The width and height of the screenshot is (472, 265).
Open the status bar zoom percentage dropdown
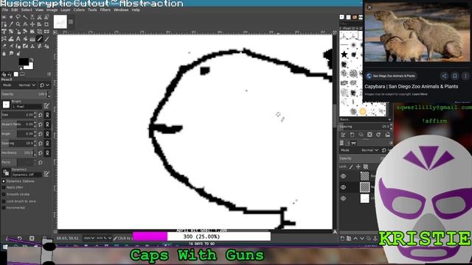pos(104,239)
